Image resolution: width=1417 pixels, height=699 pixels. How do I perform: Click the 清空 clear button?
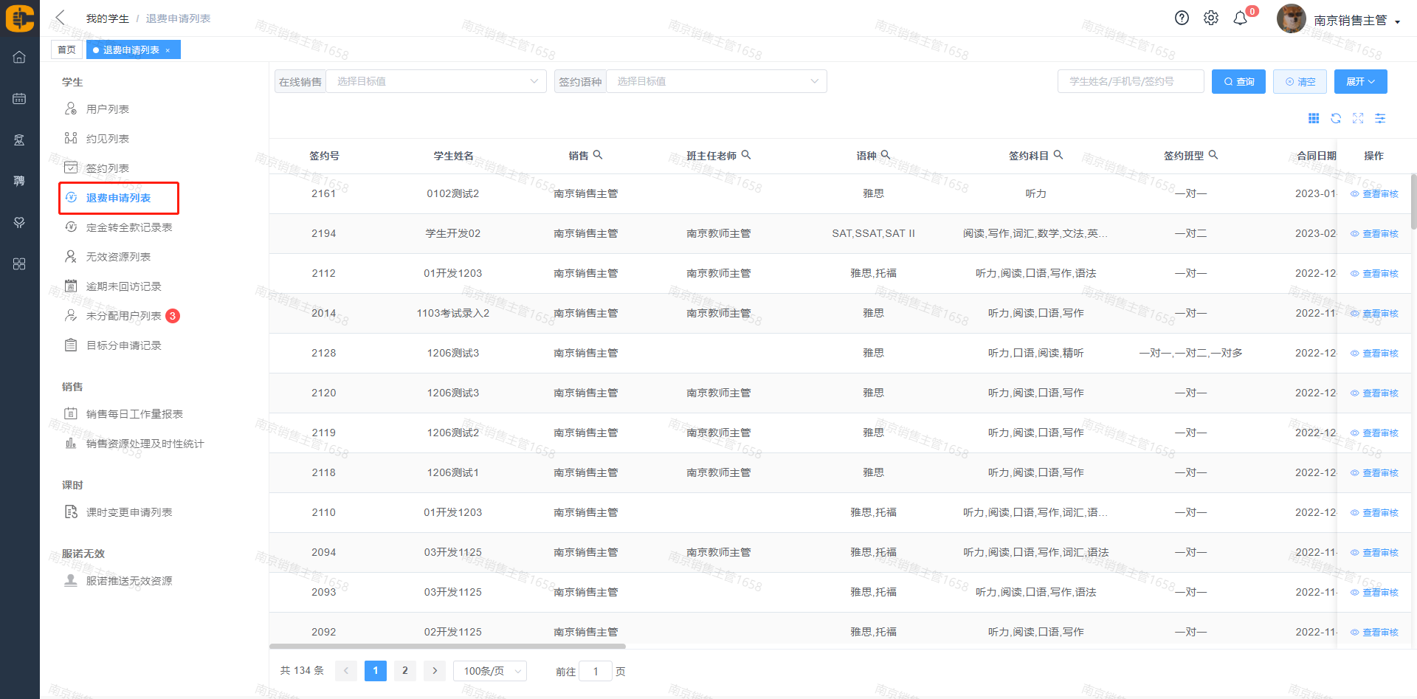(x=1300, y=81)
